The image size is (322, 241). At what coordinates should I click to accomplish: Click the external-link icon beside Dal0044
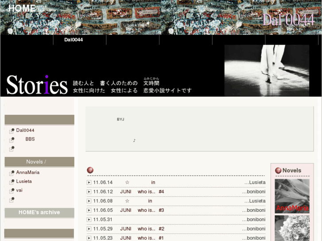point(12,130)
